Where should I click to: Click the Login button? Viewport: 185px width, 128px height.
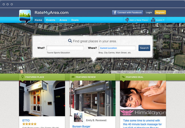[x=149, y=12]
